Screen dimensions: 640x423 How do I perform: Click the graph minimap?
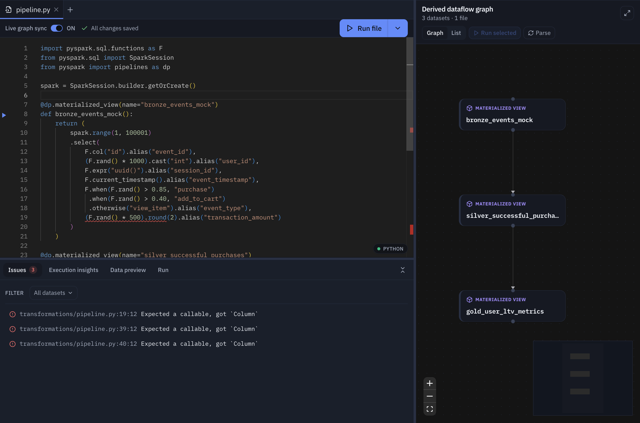coord(583,378)
